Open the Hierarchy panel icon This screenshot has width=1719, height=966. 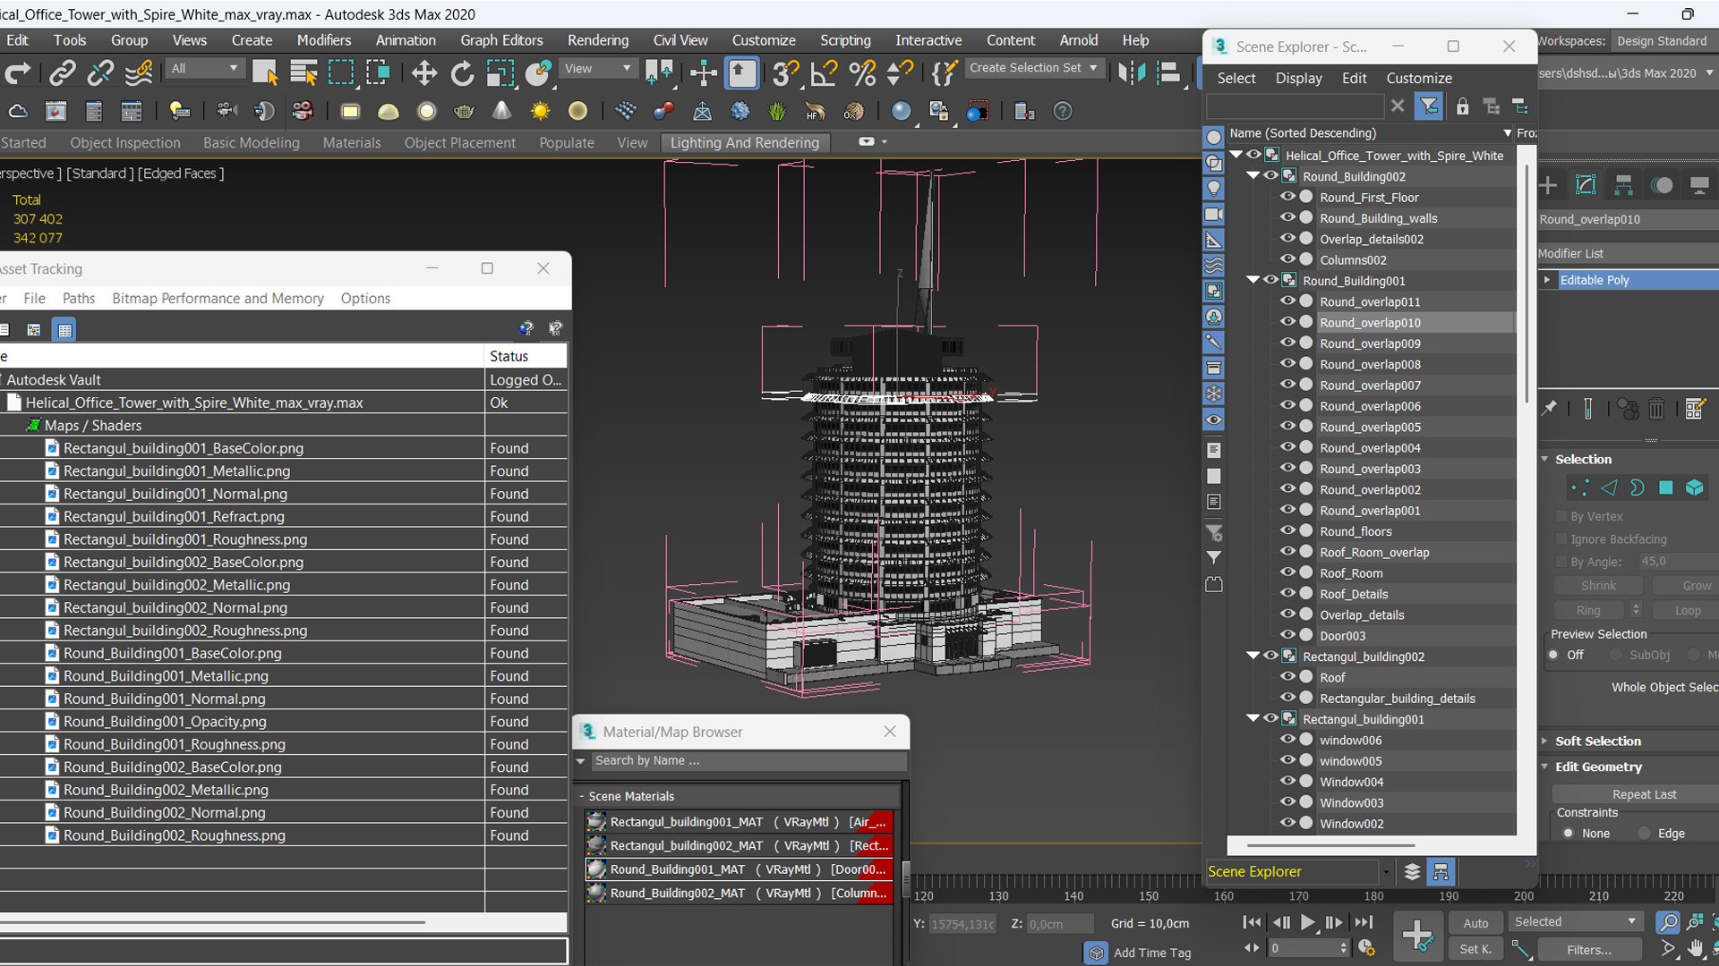tap(1623, 185)
